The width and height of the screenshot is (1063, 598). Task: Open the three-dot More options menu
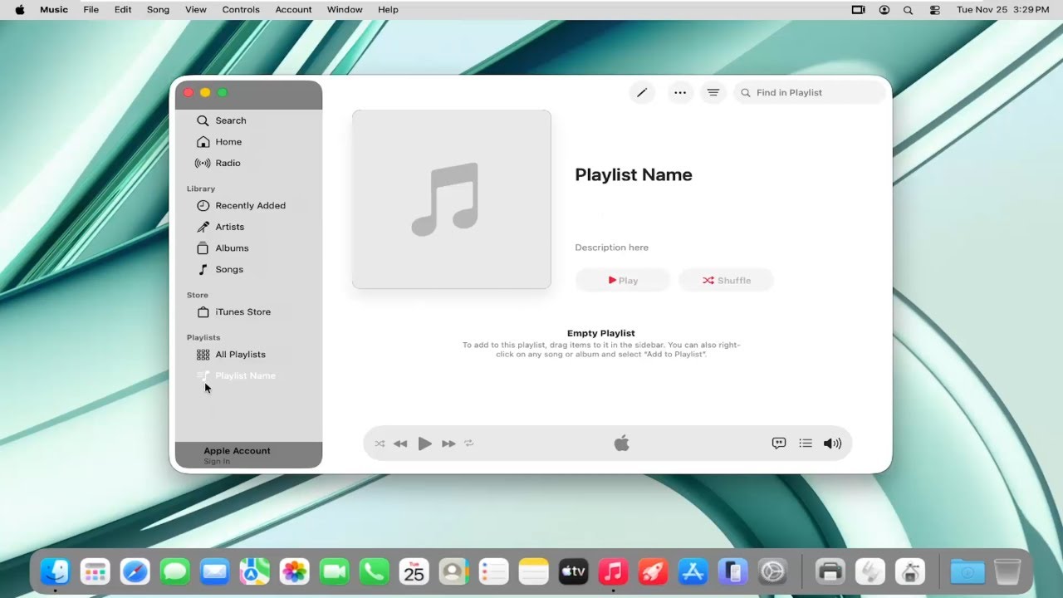(x=680, y=93)
